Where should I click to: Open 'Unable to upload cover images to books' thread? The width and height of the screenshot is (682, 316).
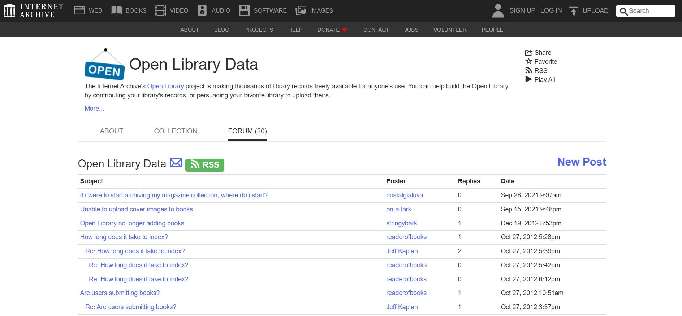click(137, 209)
